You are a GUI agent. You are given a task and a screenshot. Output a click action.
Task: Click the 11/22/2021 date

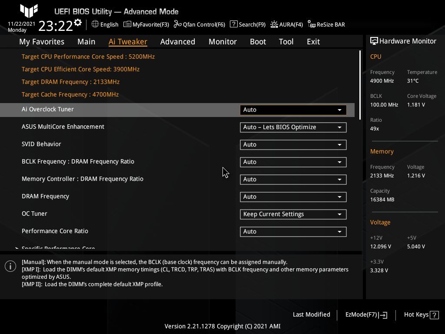(22, 24)
